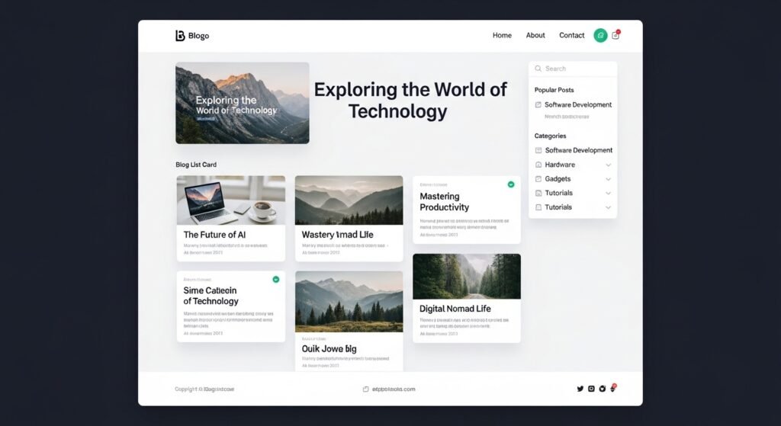
Task: Expand the Hardware category chevron
Action: pyautogui.click(x=608, y=165)
